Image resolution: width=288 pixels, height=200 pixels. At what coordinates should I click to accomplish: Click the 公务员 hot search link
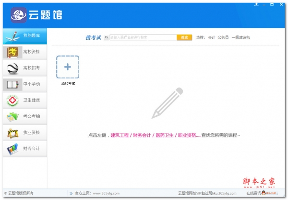click(x=223, y=37)
